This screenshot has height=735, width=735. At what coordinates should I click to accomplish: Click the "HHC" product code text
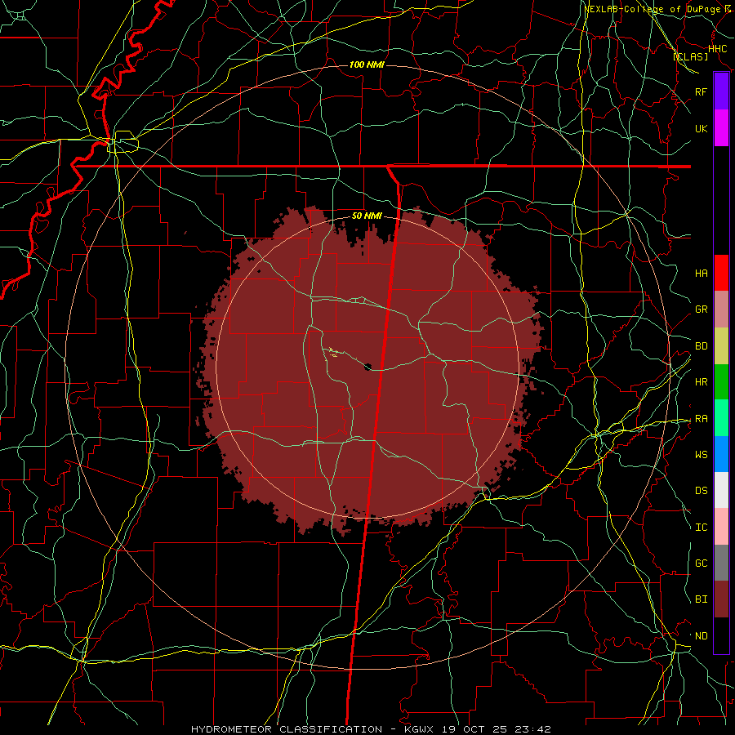717,49
